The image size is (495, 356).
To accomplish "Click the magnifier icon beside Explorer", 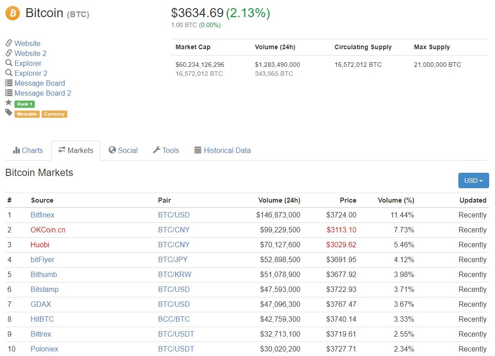I will tap(9, 63).
